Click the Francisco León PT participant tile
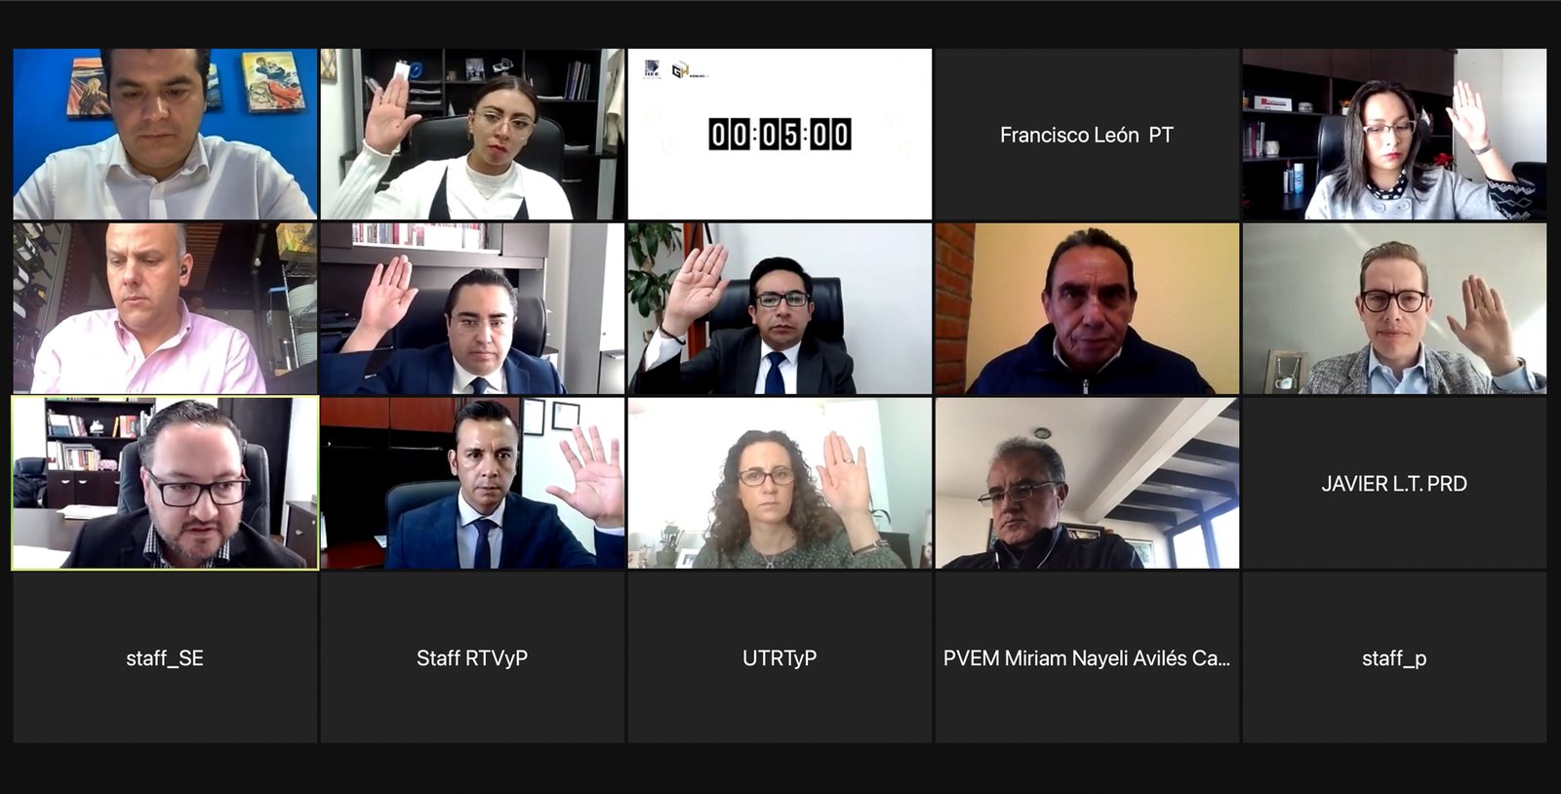The image size is (1561, 794). click(1087, 135)
